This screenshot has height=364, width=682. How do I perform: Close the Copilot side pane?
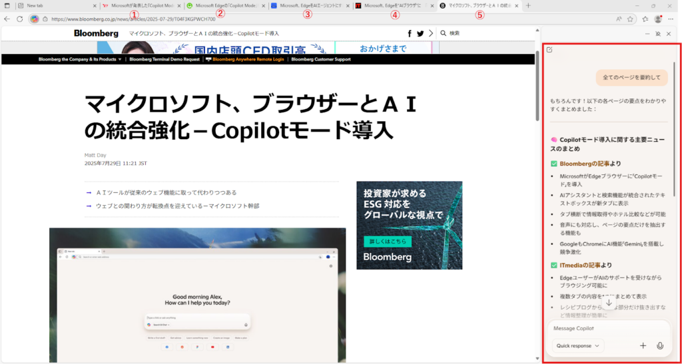(x=669, y=33)
